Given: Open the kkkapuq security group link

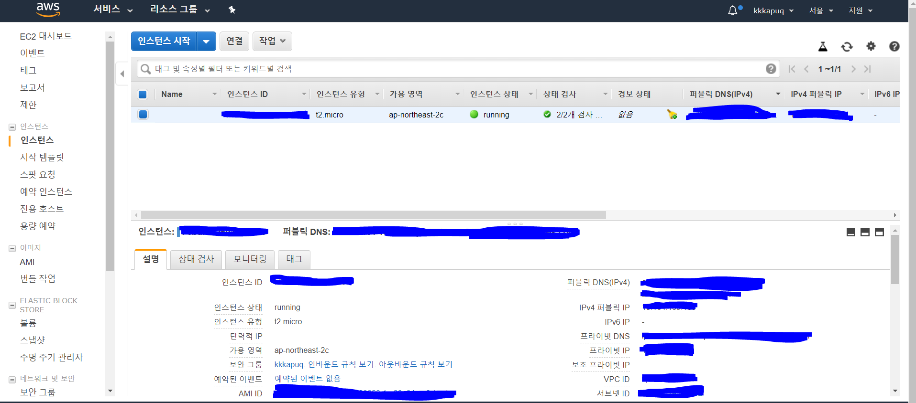Looking at the screenshot, I should click(x=289, y=364).
